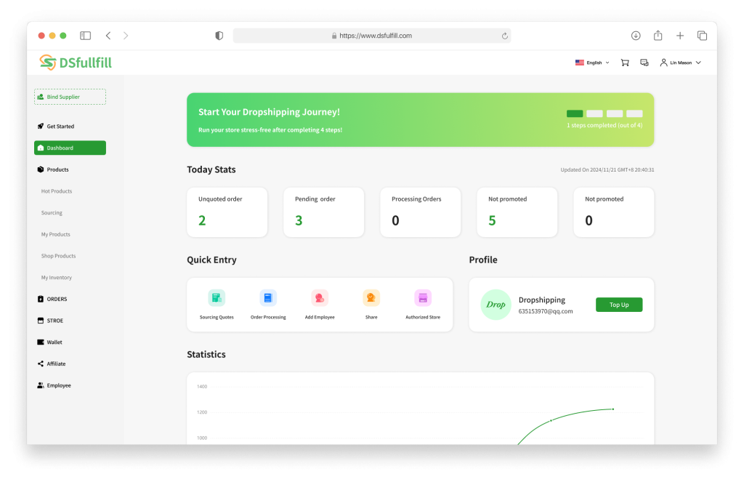Open the Unquoted order stats card
Image resolution: width=744 pixels, height=477 pixels.
(227, 212)
